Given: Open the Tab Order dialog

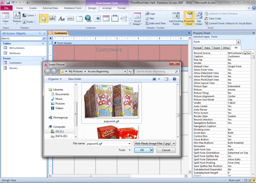Looking at the screenshot, I should pyautogui.click(x=199, y=19).
